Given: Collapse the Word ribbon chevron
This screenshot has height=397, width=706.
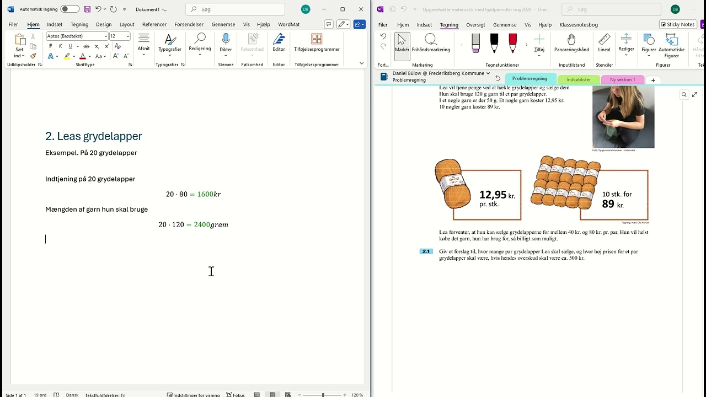Looking at the screenshot, I should point(362,63).
